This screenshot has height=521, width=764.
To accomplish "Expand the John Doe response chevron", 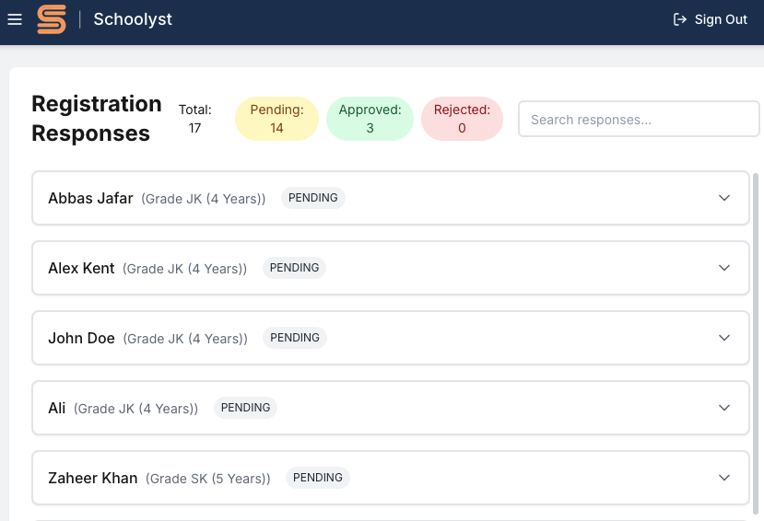I will 724,338.
